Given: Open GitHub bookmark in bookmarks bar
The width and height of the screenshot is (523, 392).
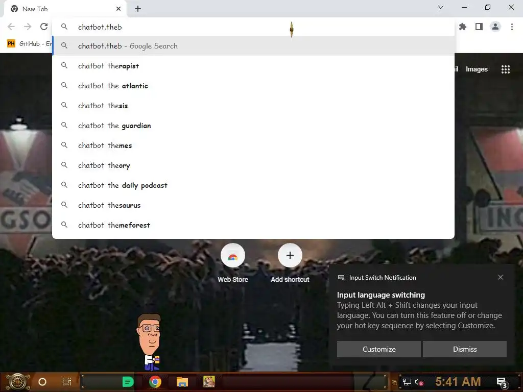Looking at the screenshot, I should click(x=29, y=44).
